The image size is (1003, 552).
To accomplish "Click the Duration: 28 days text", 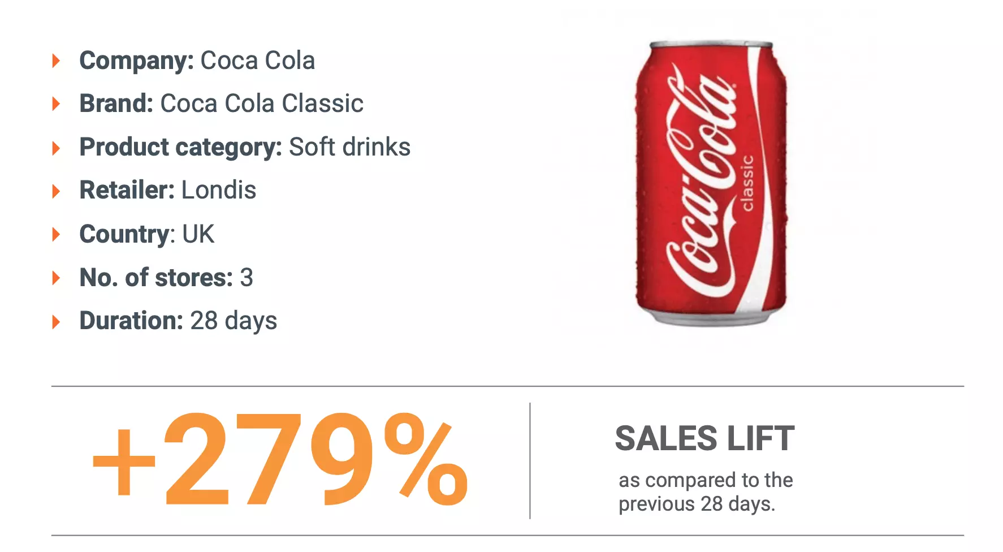I will (178, 321).
